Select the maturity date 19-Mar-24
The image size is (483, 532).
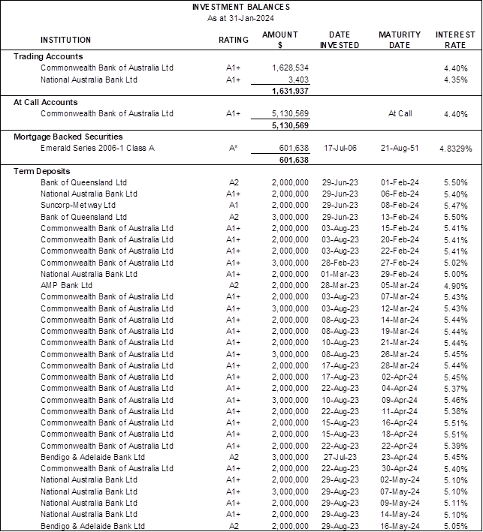coord(400,331)
